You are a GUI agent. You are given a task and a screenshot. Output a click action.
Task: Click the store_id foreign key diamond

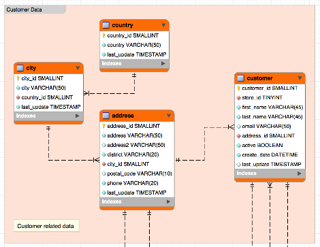(238, 98)
